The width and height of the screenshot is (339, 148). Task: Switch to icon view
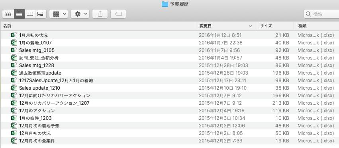coord(8,14)
